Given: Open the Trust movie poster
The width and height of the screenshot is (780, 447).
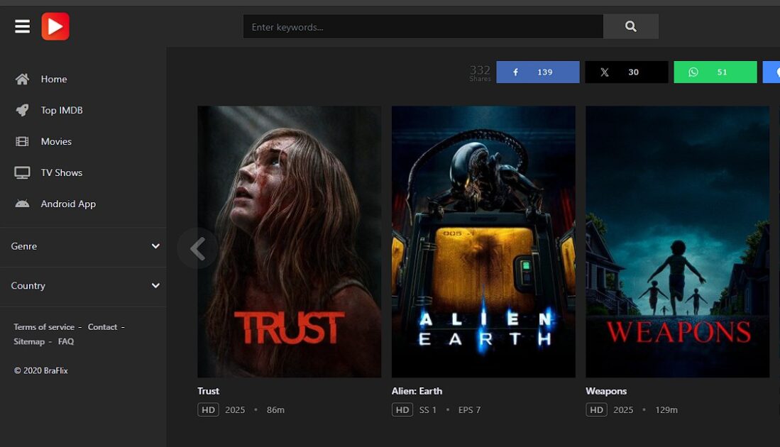Looking at the screenshot, I should (290, 242).
